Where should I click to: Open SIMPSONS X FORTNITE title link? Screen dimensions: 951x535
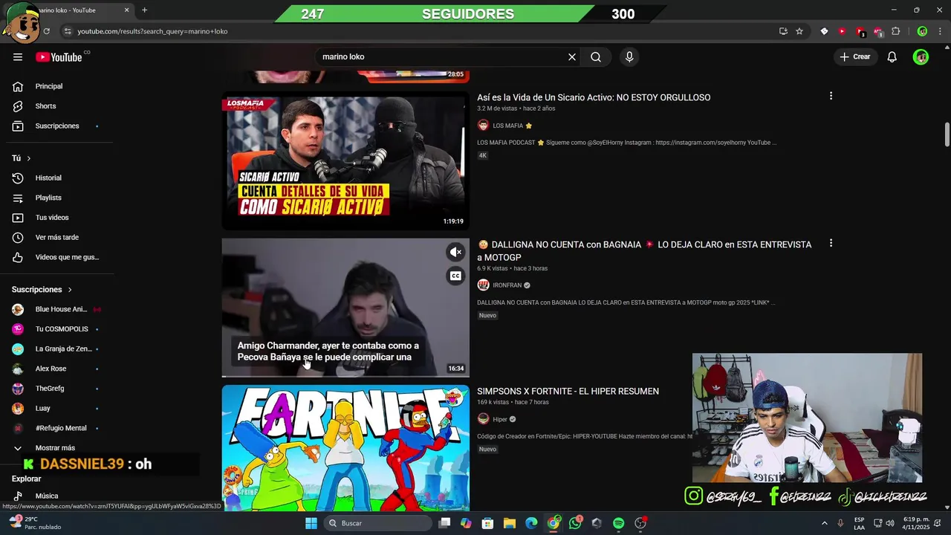point(568,392)
